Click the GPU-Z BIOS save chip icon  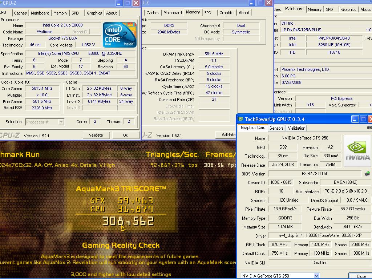point(367,174)
